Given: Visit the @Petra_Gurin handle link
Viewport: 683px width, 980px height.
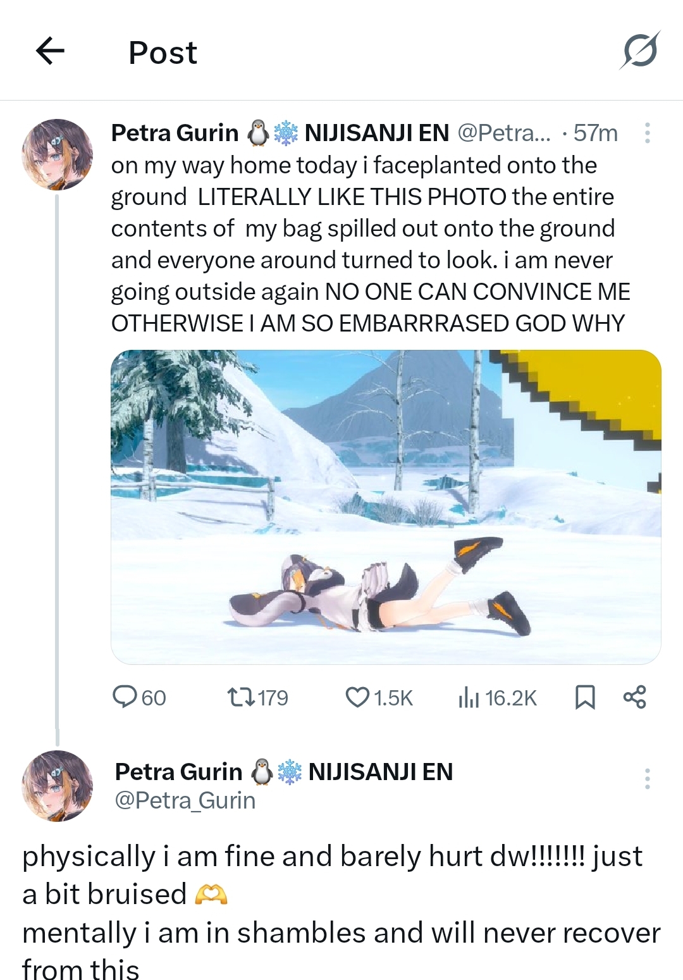Looking at the screenshot, I should pos(185,801).
